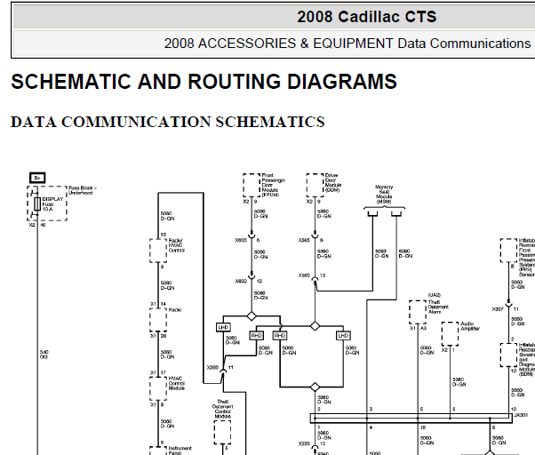Click the splice diamond below connector X500
535x455 pixels.
(x=315, y=326)
